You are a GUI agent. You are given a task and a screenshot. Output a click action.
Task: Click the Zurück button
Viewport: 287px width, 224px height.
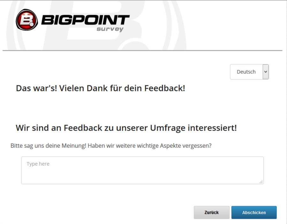pos(212,212)
